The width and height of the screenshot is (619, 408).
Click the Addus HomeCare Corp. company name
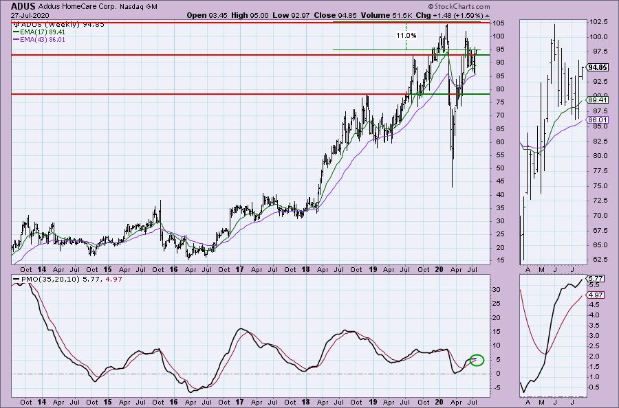(78, 7)
